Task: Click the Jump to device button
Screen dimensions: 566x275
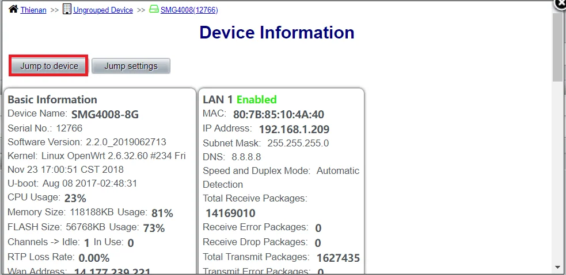Action: (49, 66)
